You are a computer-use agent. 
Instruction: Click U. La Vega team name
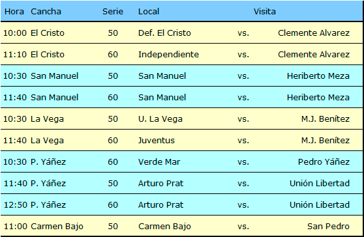(x=160, y=119)
